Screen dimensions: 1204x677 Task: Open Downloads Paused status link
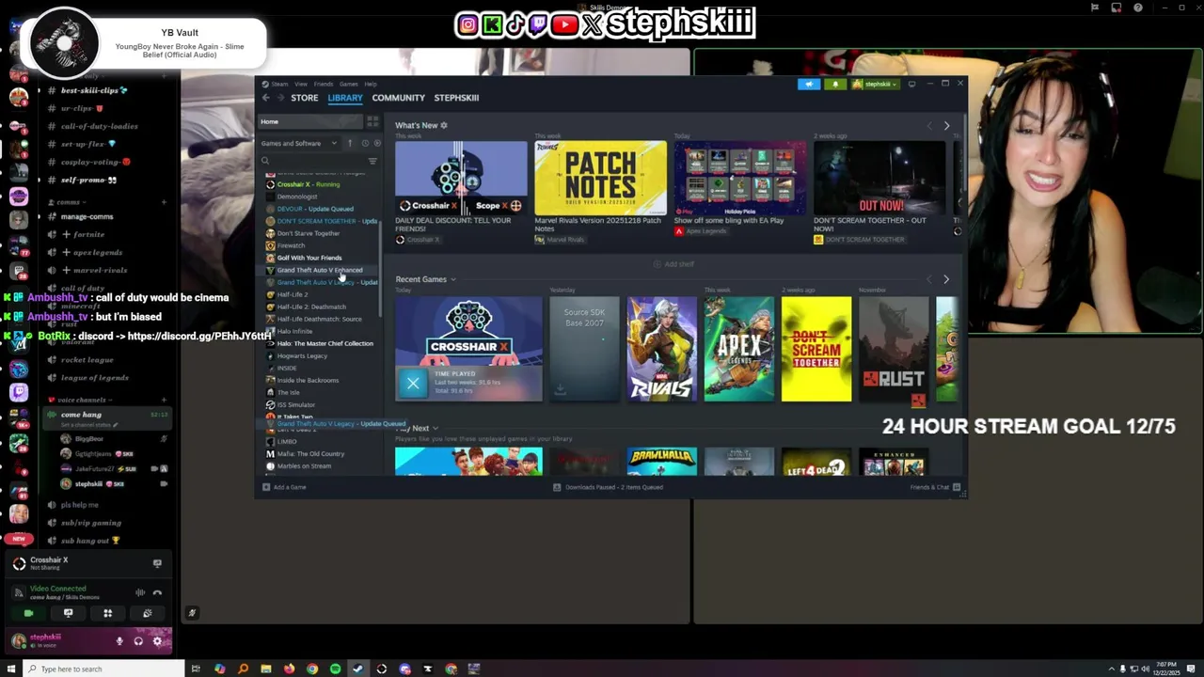[608, 487]
